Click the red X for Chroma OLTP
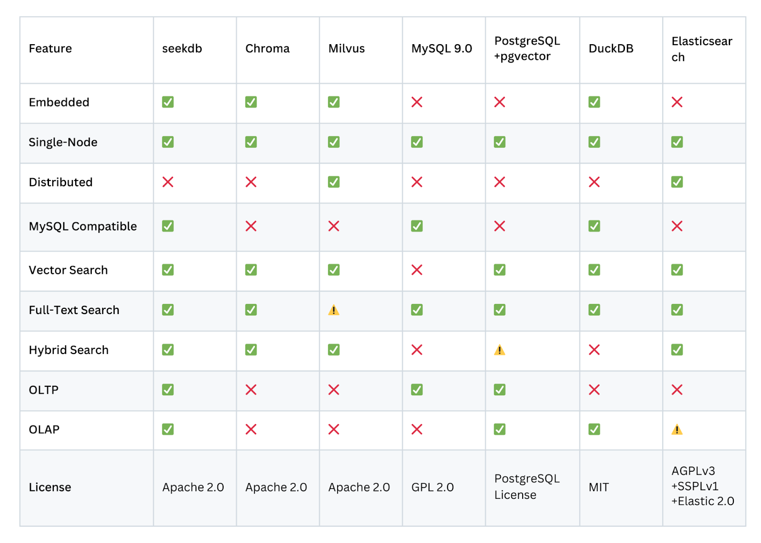The width and height of the screenshot is (761, 543). pos(251,390)
